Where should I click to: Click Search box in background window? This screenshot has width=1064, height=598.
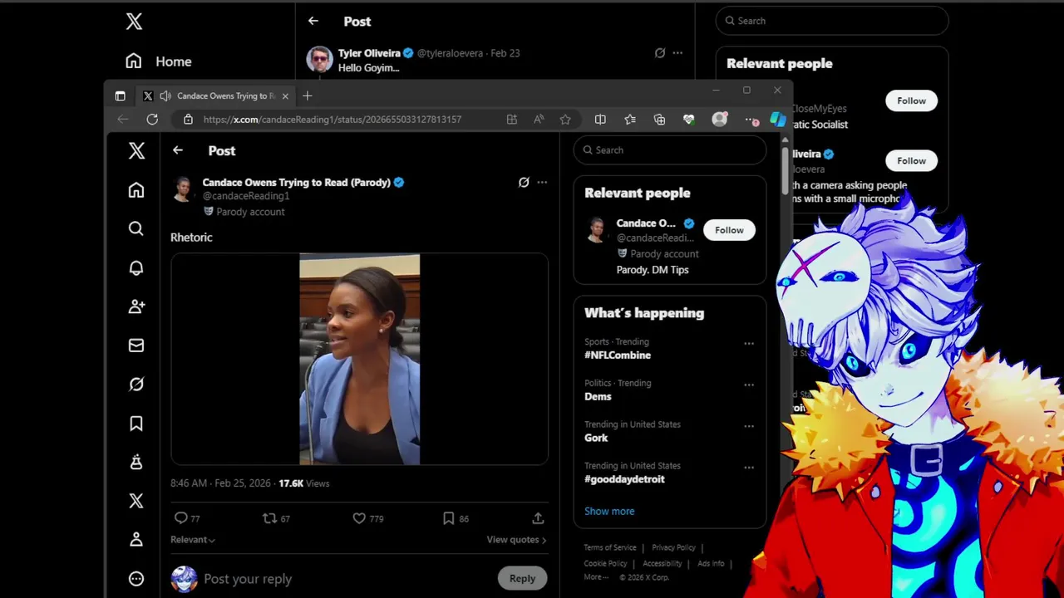click(x=832, y=21)
